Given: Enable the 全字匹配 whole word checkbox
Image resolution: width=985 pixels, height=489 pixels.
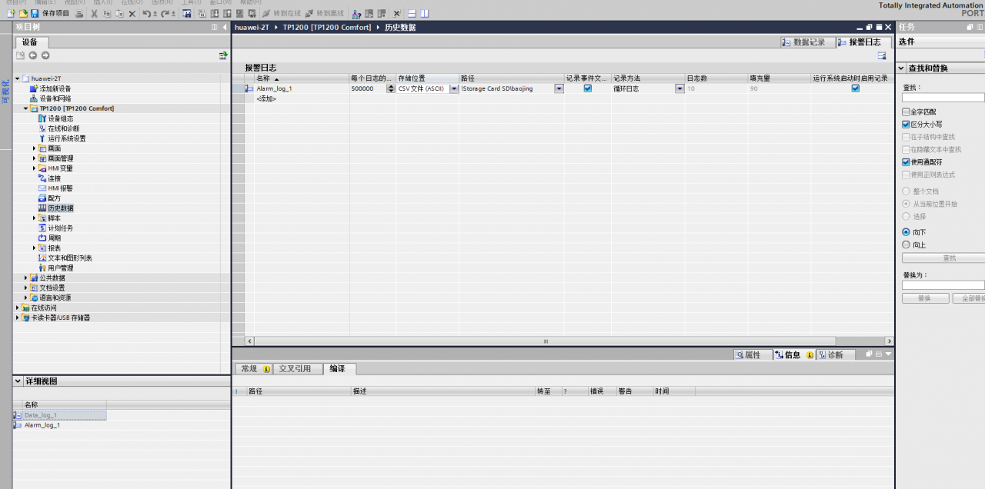Looking at the screenshot, I should [906, 112].
